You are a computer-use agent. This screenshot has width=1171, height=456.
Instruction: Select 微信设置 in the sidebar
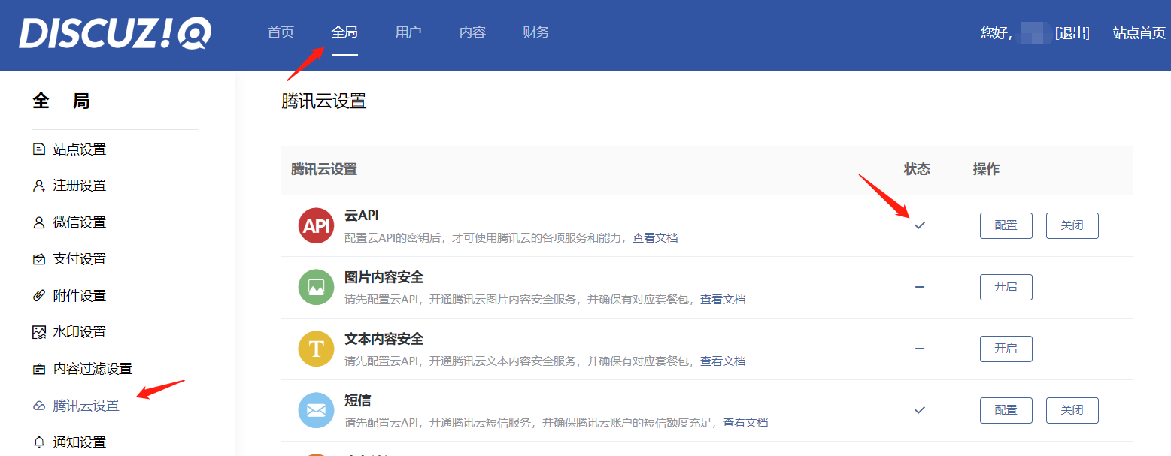point(80,222)
